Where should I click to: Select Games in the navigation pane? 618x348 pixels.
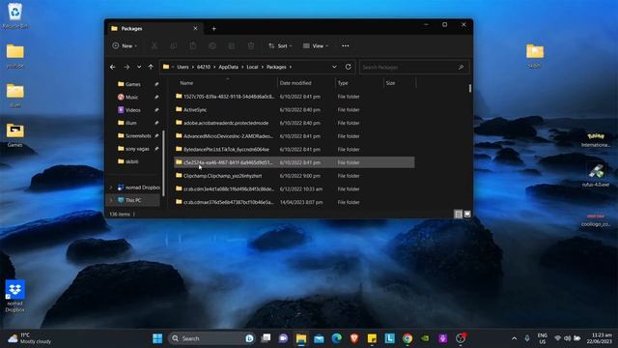pos(133,84)
